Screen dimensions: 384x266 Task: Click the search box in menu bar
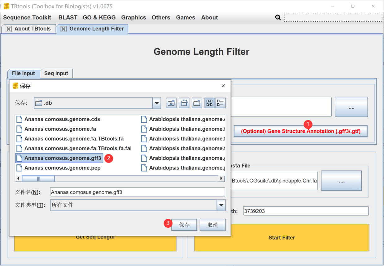[333, 17]
